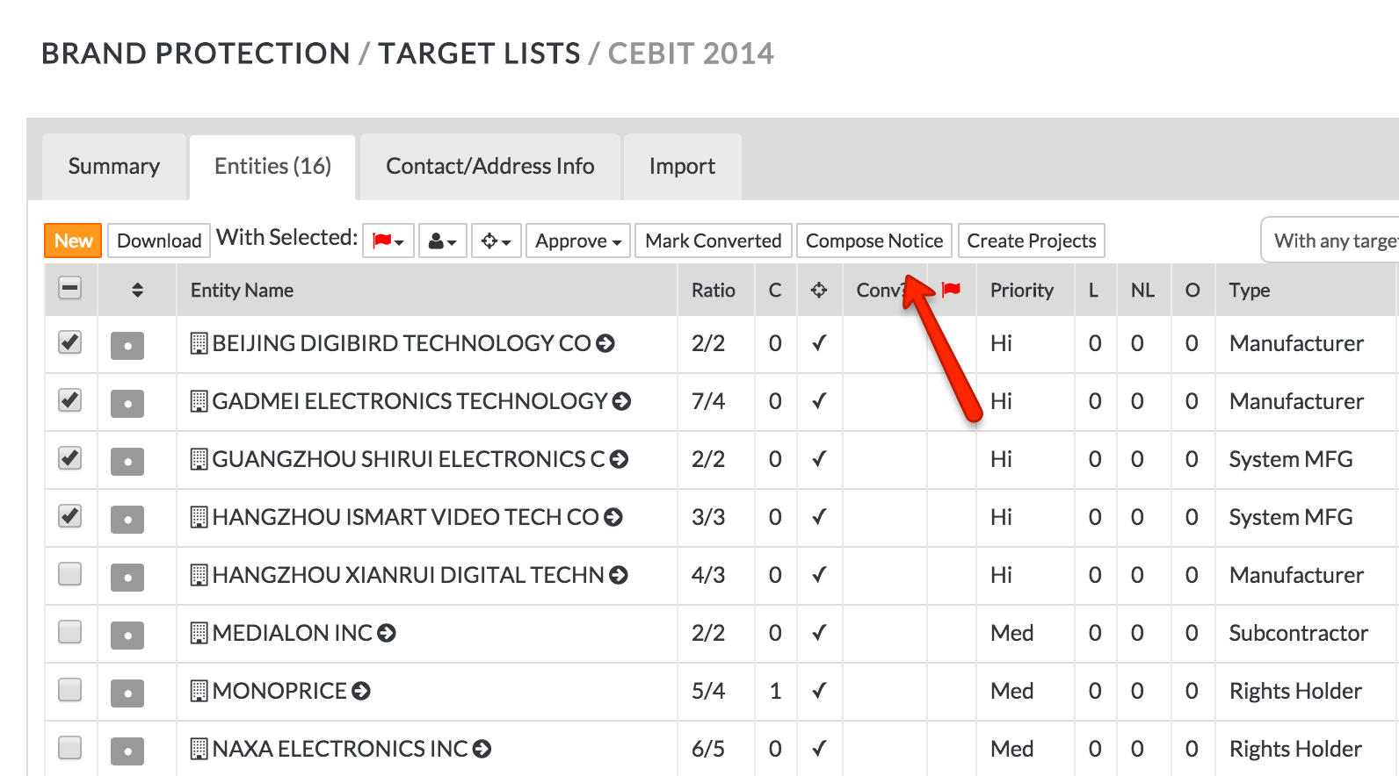Open the red flag dropdown in toolbar
Image resolution: width=1399 pixels, height=776 pixels.
(x=388, y=241)
